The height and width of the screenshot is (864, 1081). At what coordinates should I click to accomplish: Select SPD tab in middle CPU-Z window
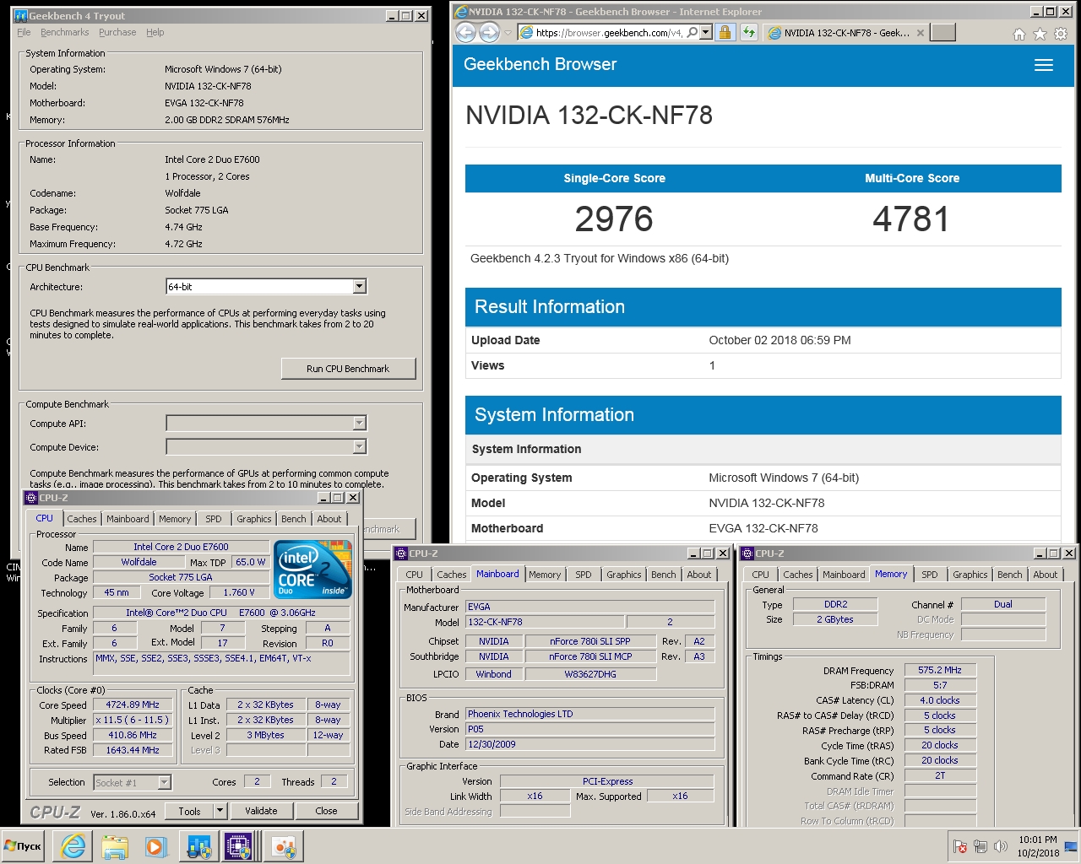(584, 575)
